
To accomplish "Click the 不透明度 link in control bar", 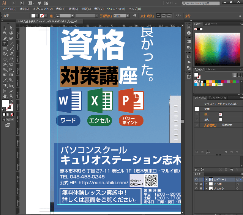I will pyautogui.click(x=106, y=16).
